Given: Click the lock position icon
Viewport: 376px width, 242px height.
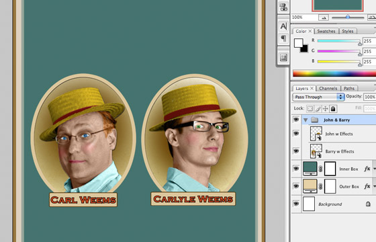Looking at the screenshot, I should 326,109.
